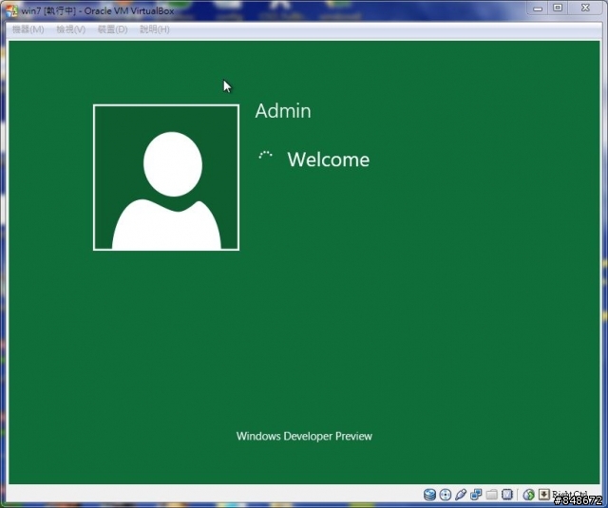Click the optical CD/DVD drive status icon
This screenshot has height=508, width=608.
[446, 495]
